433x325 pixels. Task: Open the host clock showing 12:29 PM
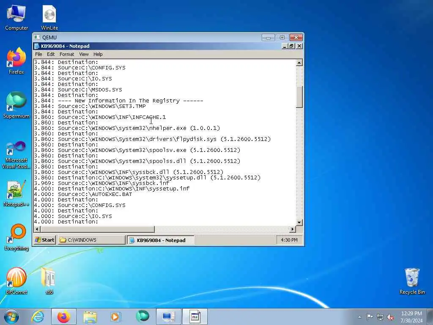coord(411,317)
